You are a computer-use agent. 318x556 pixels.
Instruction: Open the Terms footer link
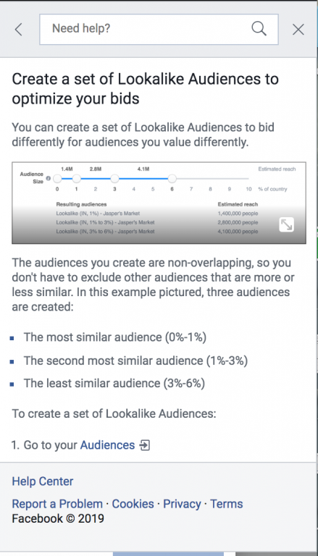[227, 504]
